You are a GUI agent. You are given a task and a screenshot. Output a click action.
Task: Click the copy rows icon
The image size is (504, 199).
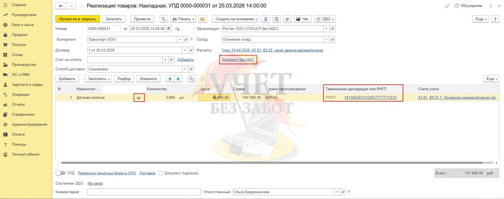tap(191, 79)
